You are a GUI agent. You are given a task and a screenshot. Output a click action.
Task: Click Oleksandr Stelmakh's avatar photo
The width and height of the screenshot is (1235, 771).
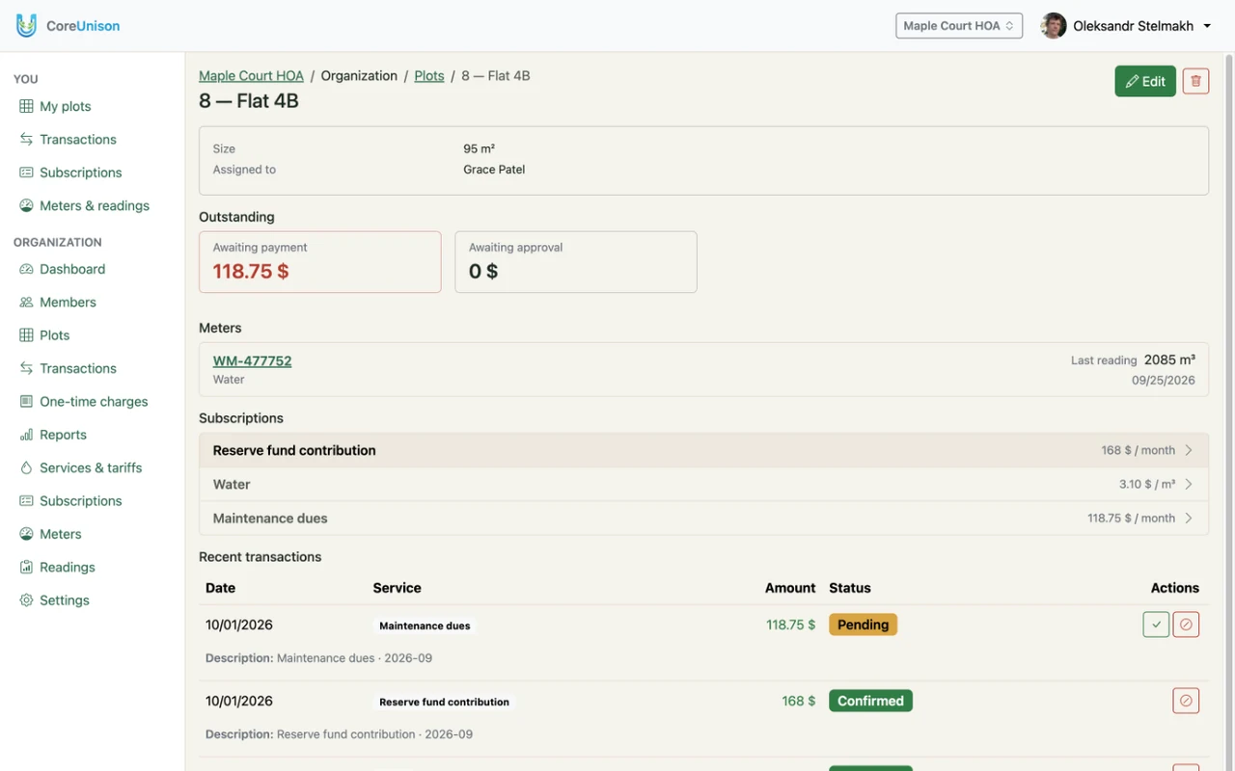click(1054, 26)
